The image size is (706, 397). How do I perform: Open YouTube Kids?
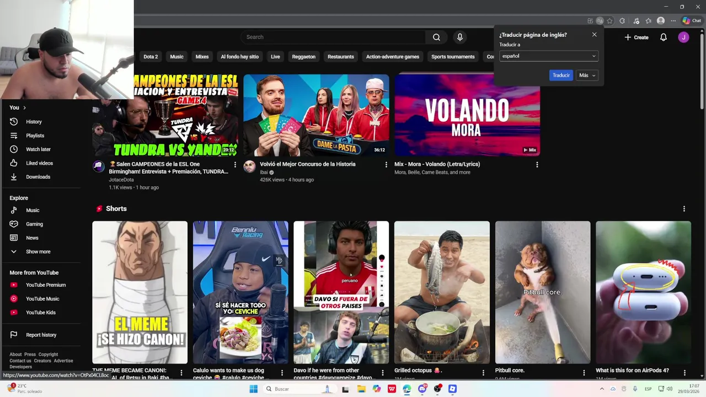(40, 313)
